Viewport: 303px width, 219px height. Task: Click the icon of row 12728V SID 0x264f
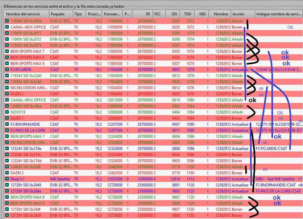pos(7,209)
